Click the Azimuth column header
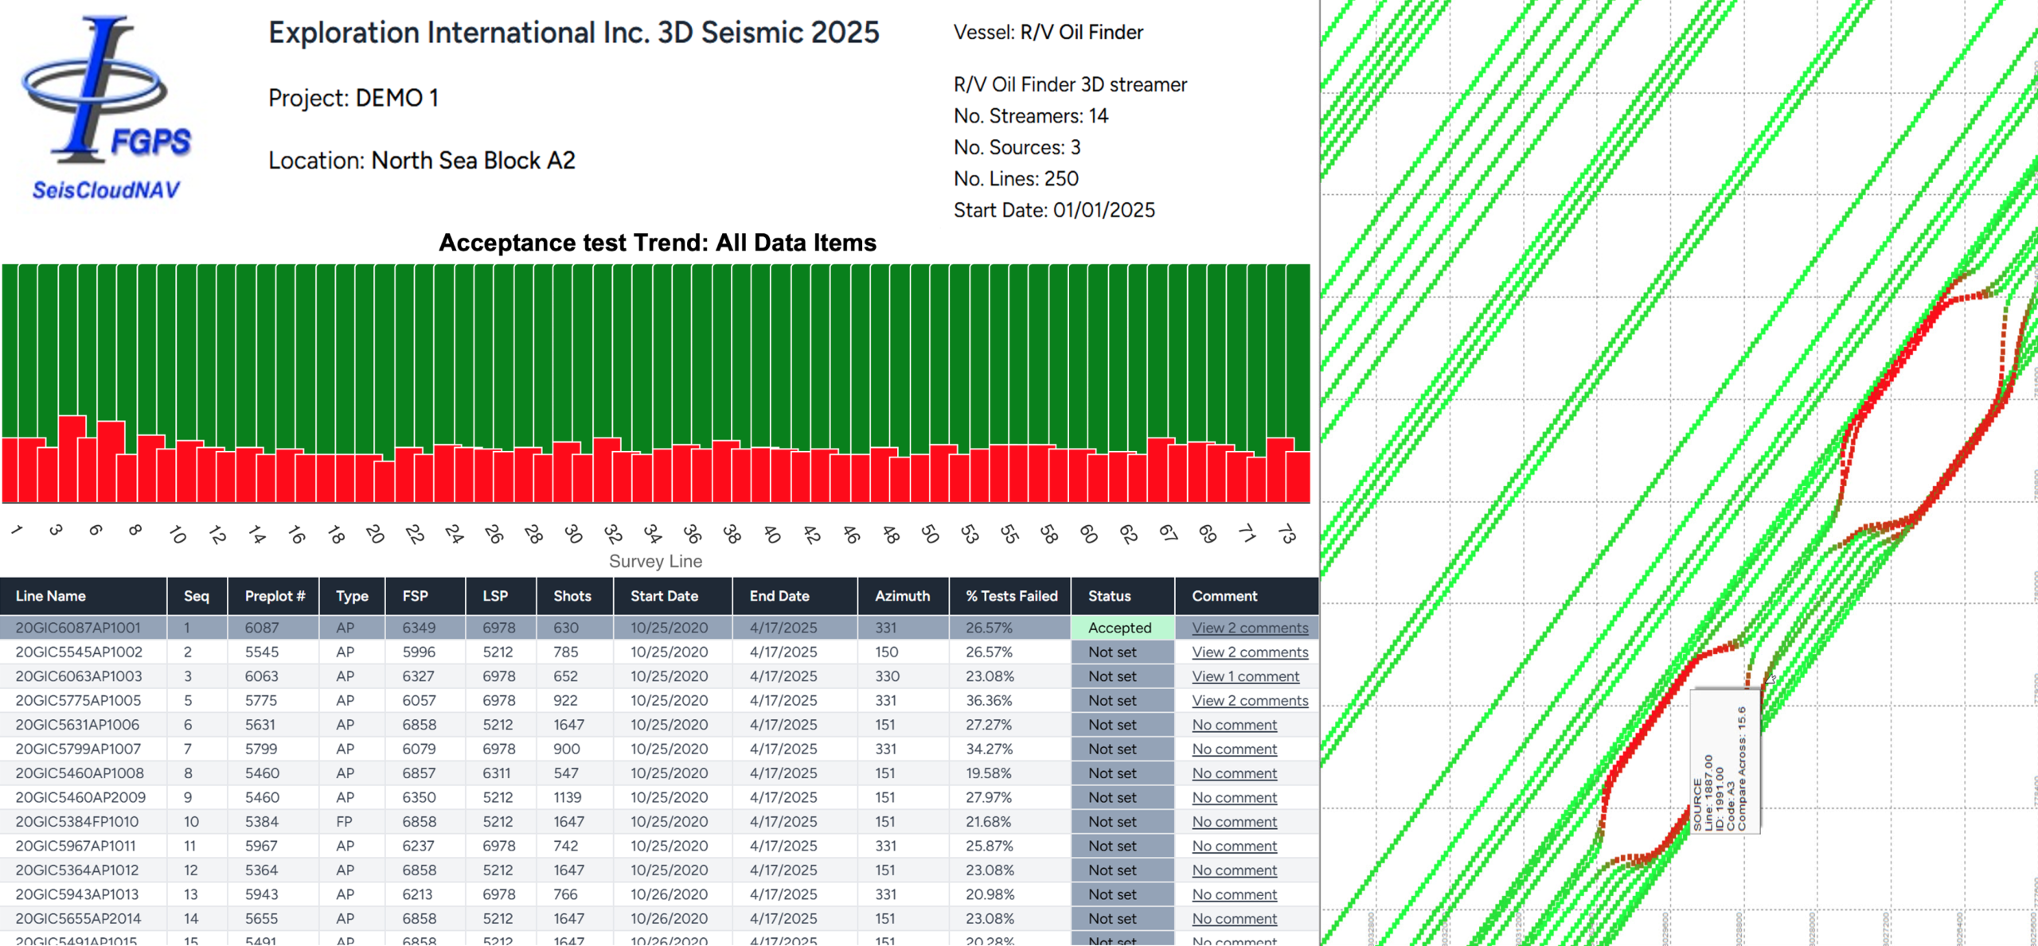This screenshot has height=946, width=2038. (x=902, y=596)
